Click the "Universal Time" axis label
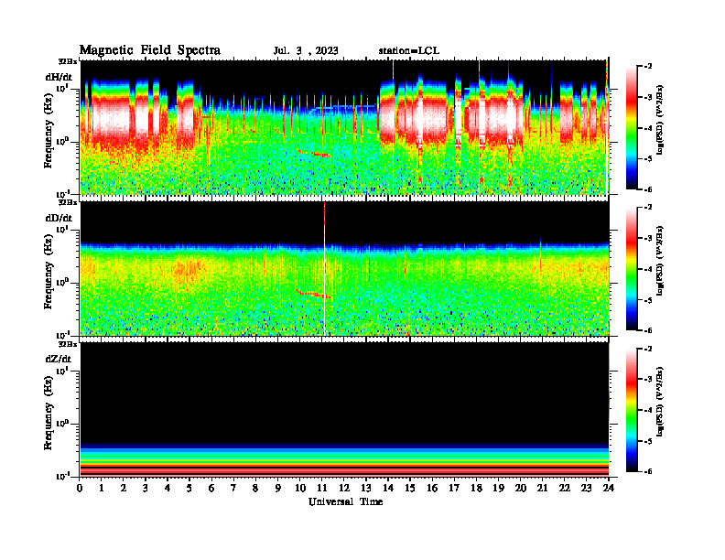Viewport: 725px width, 560px height. [345, 501]
